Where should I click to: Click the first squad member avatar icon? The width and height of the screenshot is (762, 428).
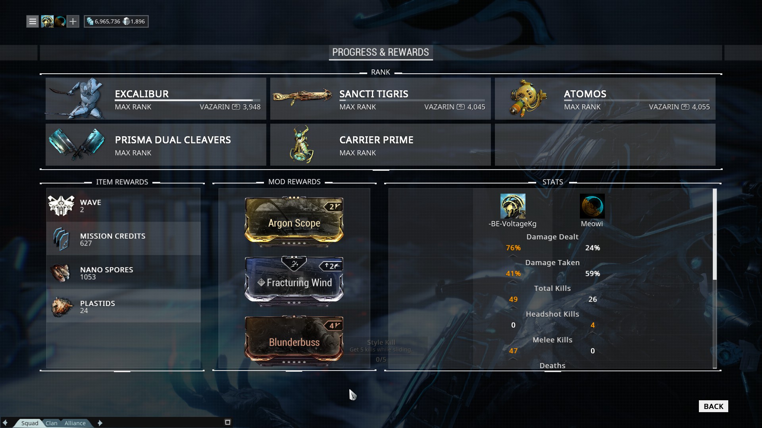pos(47,21)
